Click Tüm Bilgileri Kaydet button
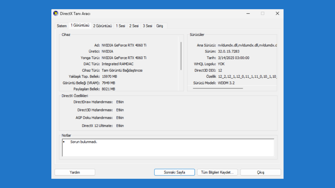Screen dimensions: 335x188 coord(217,172)
